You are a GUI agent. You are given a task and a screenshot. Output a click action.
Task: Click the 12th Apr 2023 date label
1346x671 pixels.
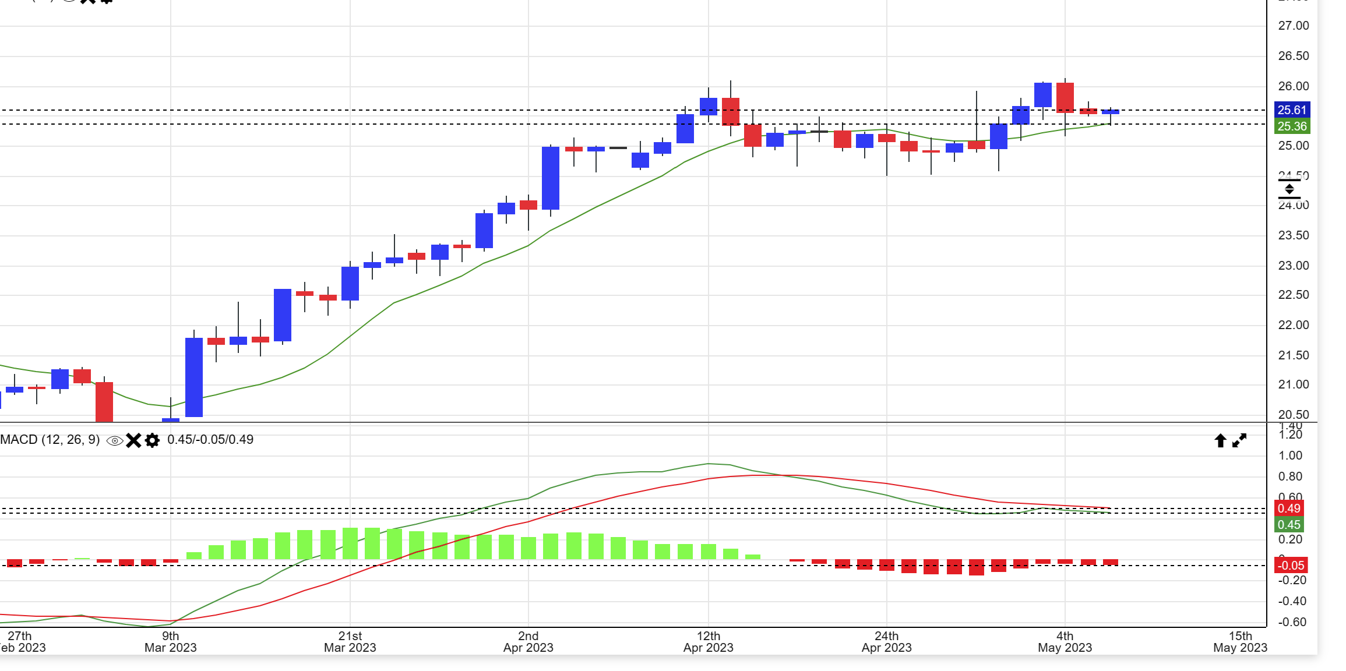point(708,641)
